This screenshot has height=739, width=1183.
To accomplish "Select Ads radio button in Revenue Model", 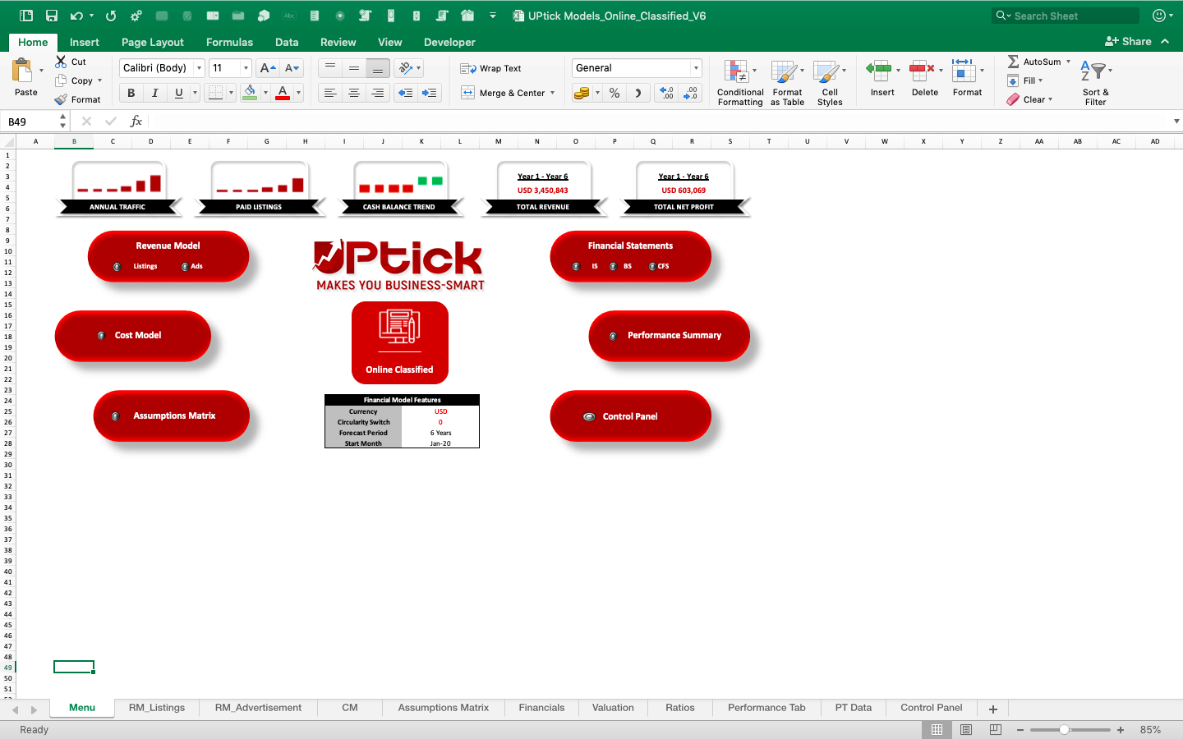I will click(x=185, y=267).
